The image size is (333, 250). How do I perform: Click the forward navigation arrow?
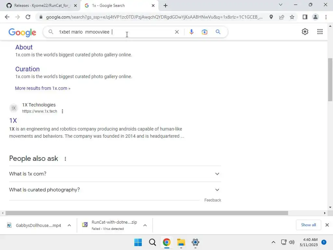pos(18,17)
